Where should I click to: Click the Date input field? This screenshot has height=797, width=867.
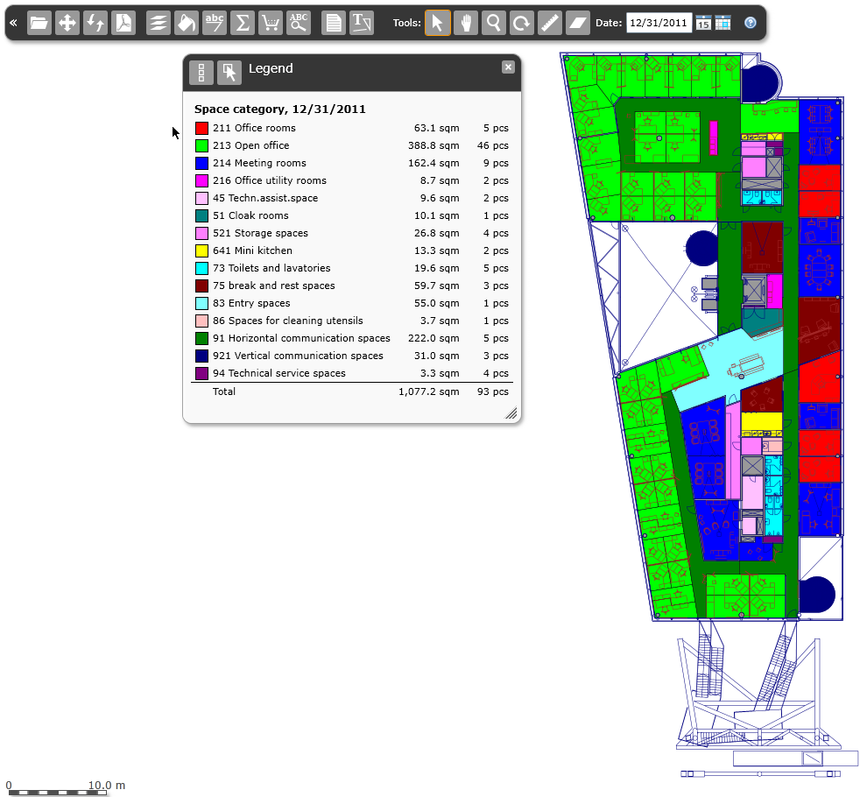[x=659, y=23]
